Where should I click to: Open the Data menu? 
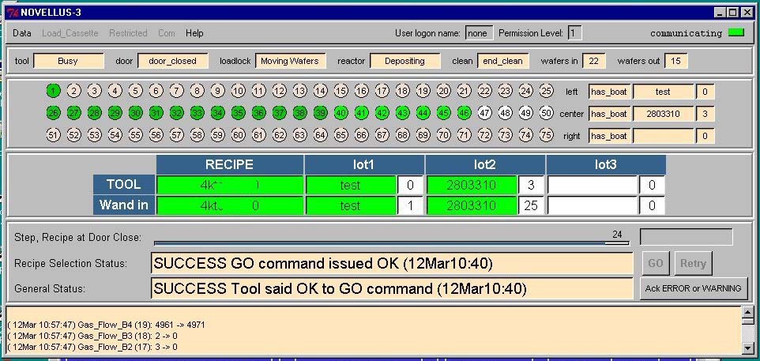tap(22, 33)
